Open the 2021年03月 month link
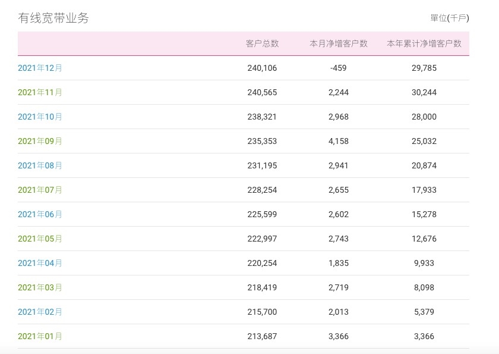Screen dimensions: 499x354 (40, 287)
